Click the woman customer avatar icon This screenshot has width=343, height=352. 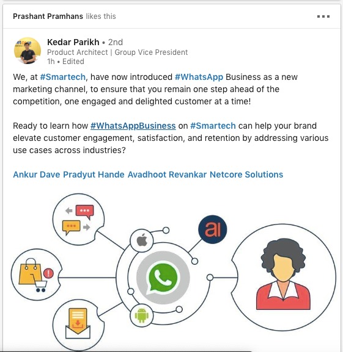coord(284,275)
